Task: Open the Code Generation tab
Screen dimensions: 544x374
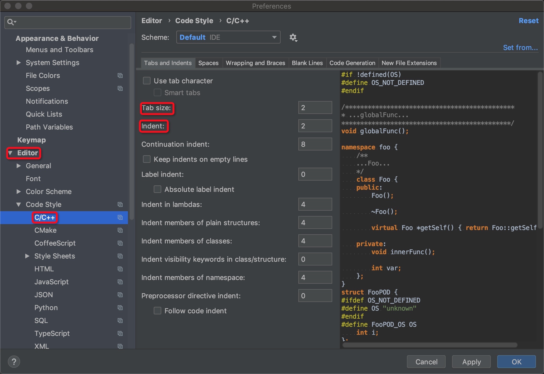Action: pos(352,63)
